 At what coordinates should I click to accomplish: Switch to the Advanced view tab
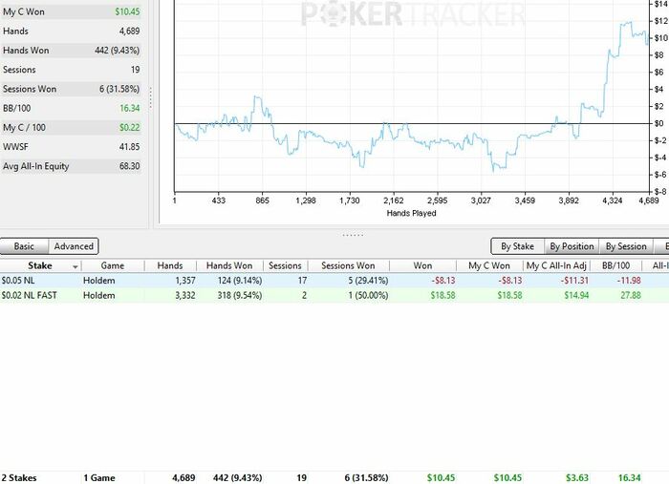(x=74, y=246)
